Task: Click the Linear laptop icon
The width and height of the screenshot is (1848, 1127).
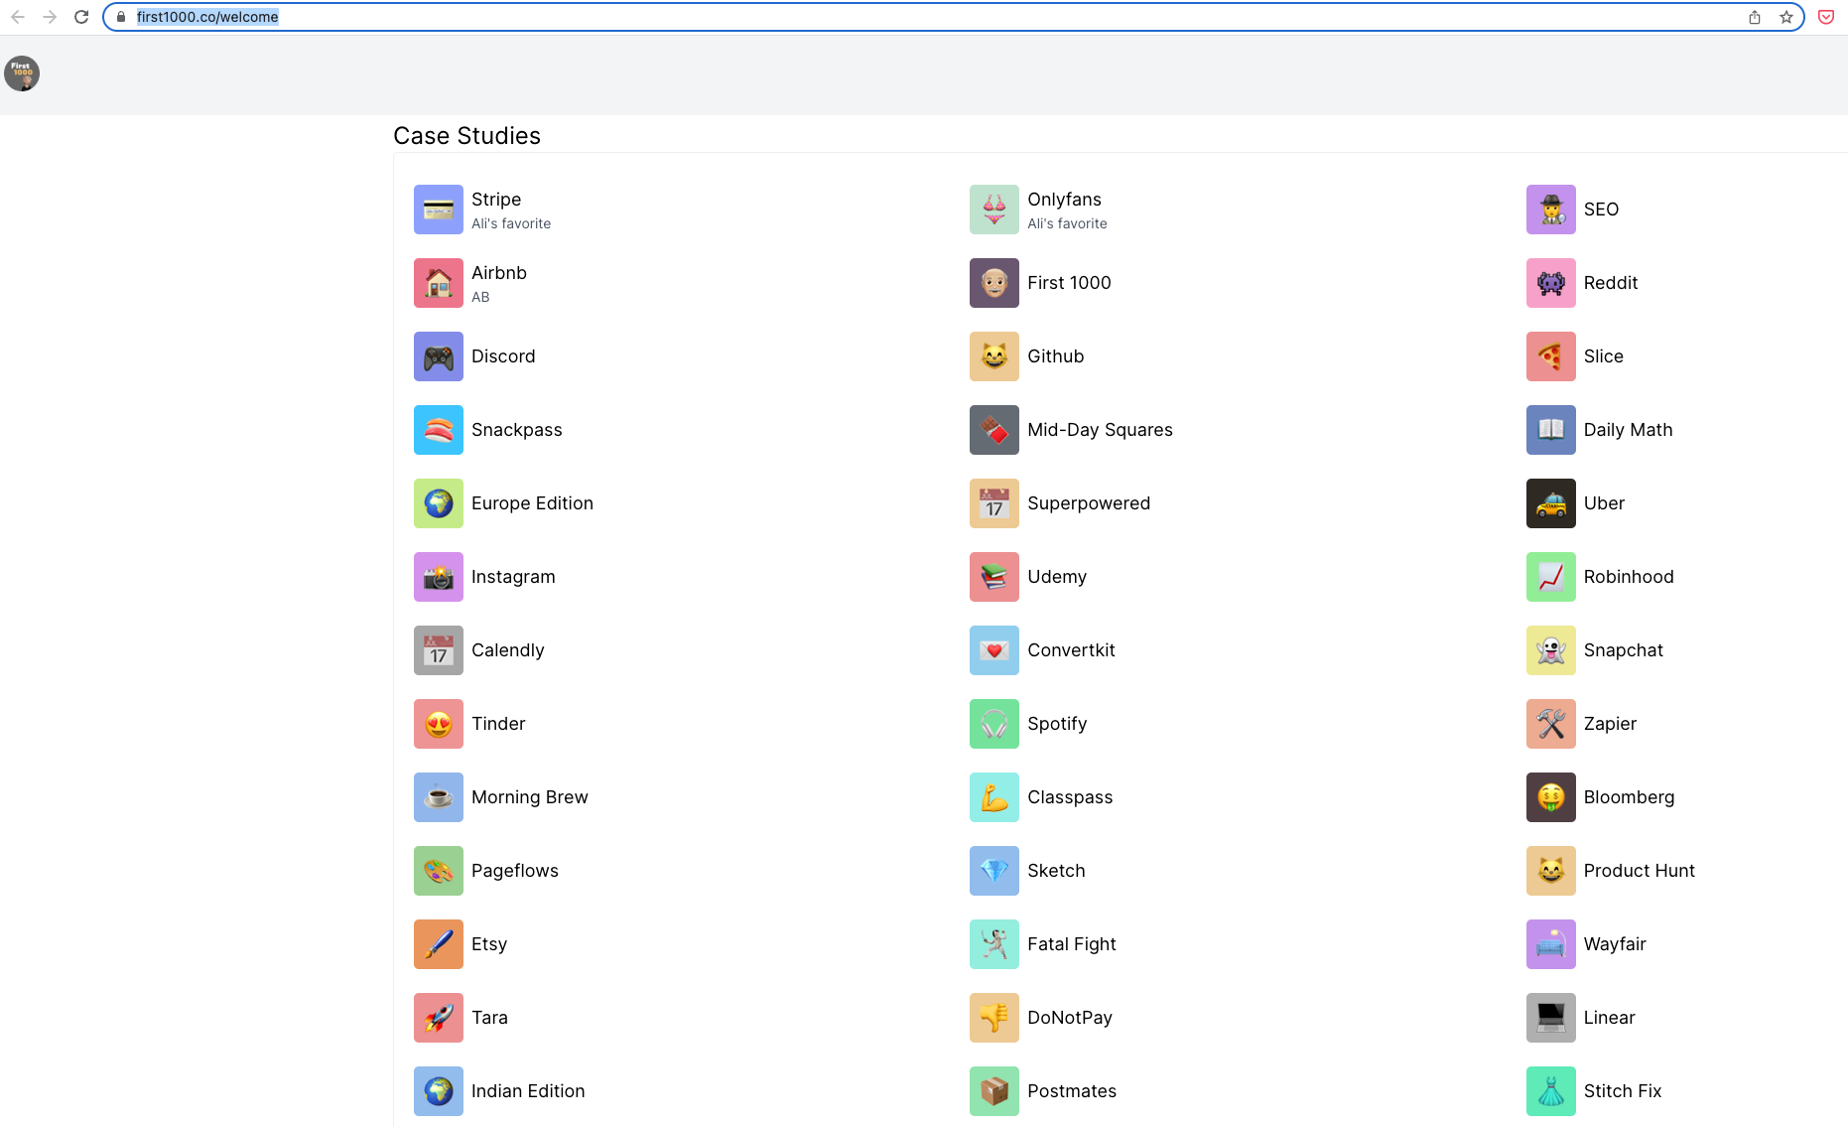Action: click(1551, 1018)
